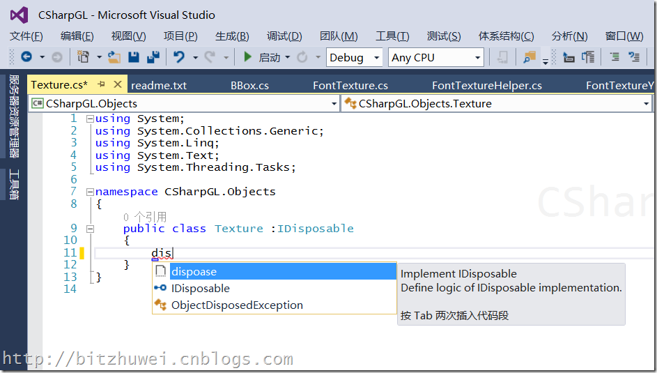
Task: Open the CSharpGL.Objects namespace navigation dropdown
Action: (184, 103)
